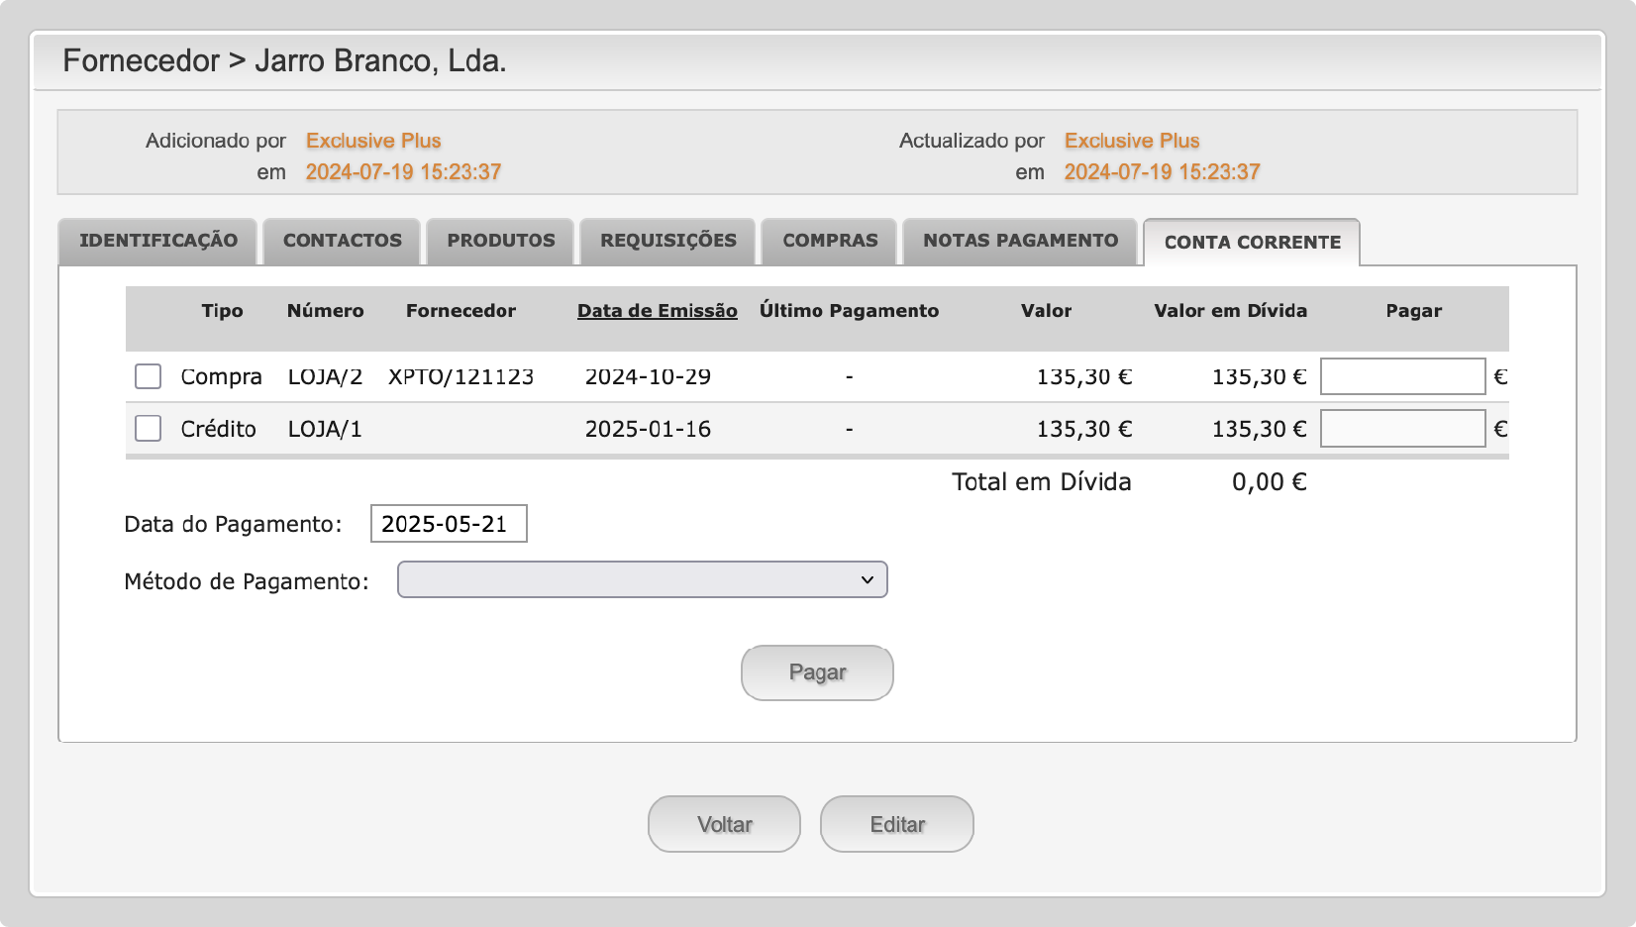Viewport: 1636px width, 927px height.
Task: Open the Exclusive Plus link under Actualizado por
Action: [1132, 141]
